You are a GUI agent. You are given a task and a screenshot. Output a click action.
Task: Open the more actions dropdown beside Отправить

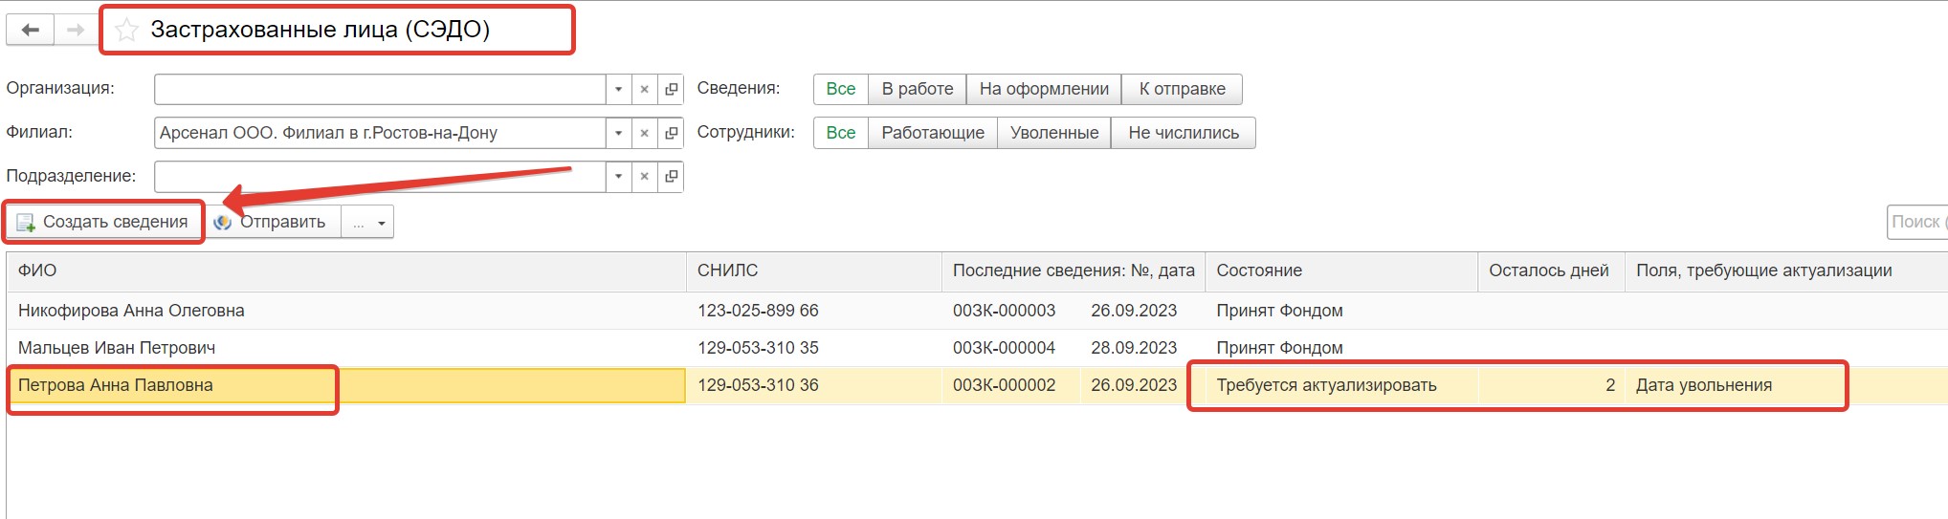(368, 223)
